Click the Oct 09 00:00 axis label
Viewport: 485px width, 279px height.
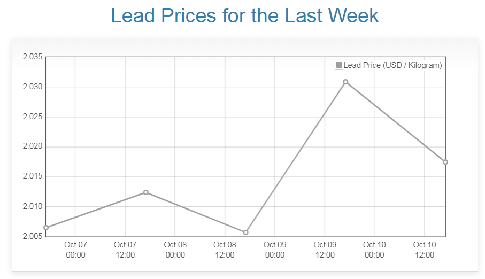[275, 250]
